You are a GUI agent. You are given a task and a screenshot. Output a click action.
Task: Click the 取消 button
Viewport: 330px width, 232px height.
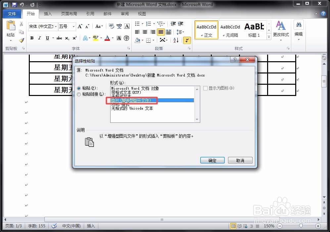point(240,160)
